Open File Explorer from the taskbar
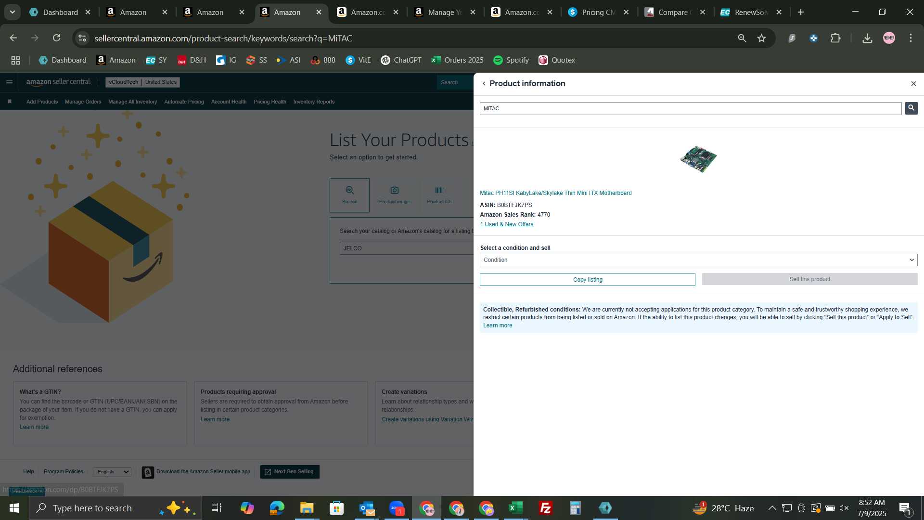This screenshot has width=924, height=520. pyautogui.click(x=307, y=508)
